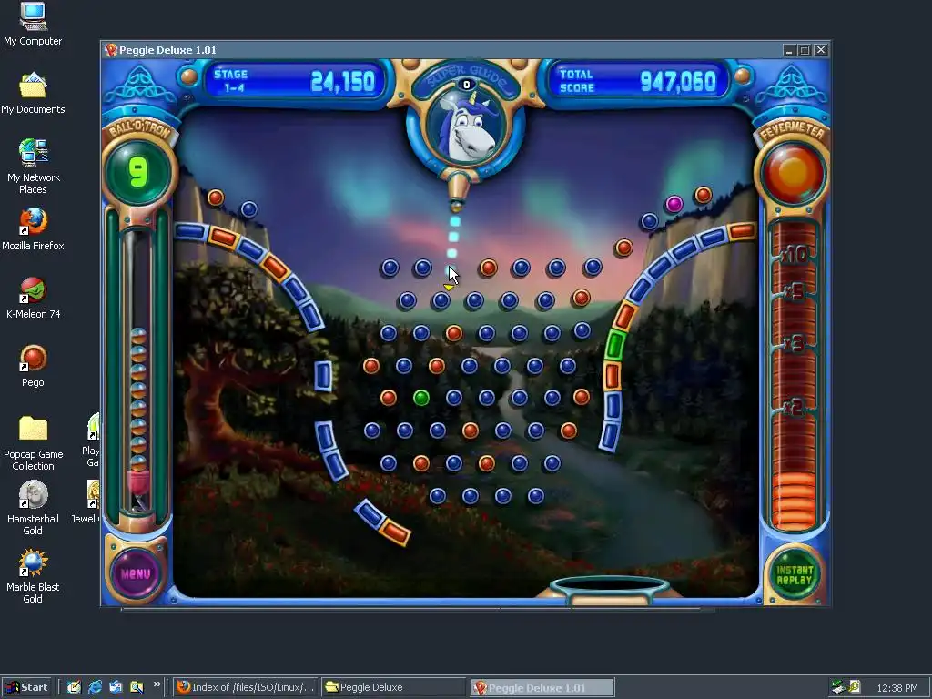Image resolution: width=932 pixels, height=699 pixels.
Task: Click the Fevermeter orb at top
Action: [793, 173]
